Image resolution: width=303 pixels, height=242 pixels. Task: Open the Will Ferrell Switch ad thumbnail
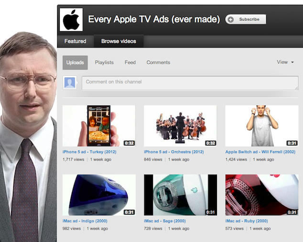[x=262, y=126]
